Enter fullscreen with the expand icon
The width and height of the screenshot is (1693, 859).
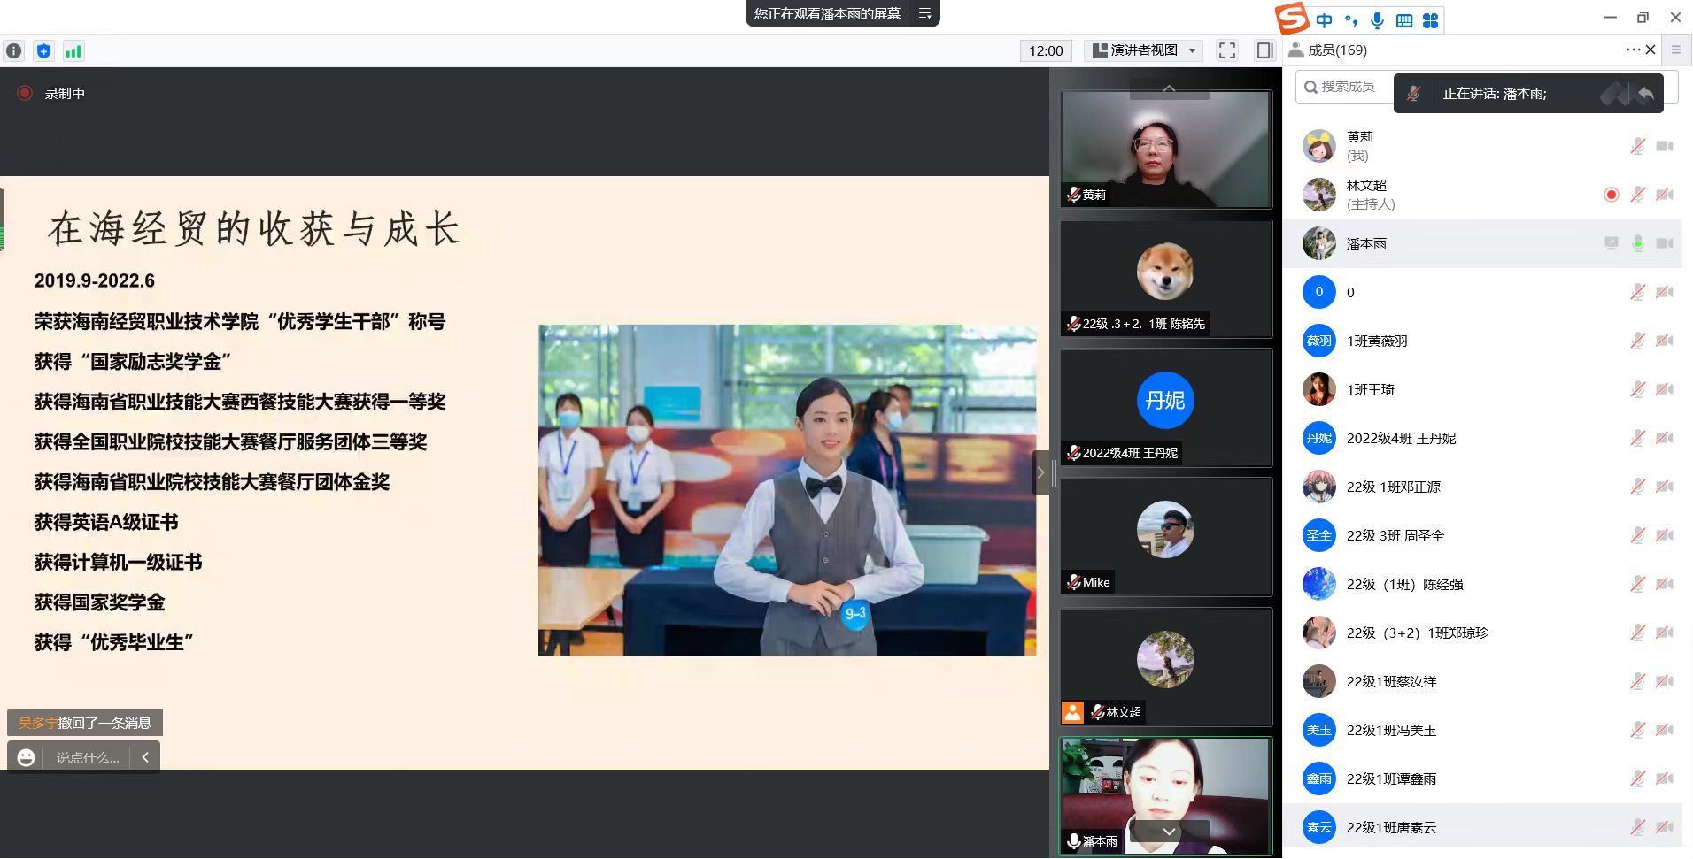tap(1226, 50)
